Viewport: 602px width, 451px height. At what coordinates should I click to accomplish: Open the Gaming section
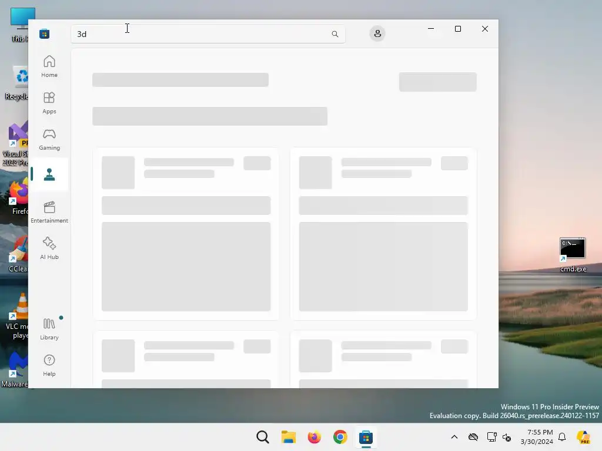(49, 139)
